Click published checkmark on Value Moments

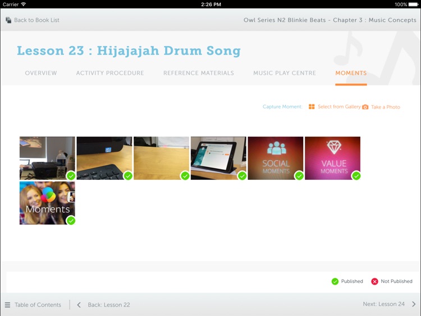tap(356, 176)
